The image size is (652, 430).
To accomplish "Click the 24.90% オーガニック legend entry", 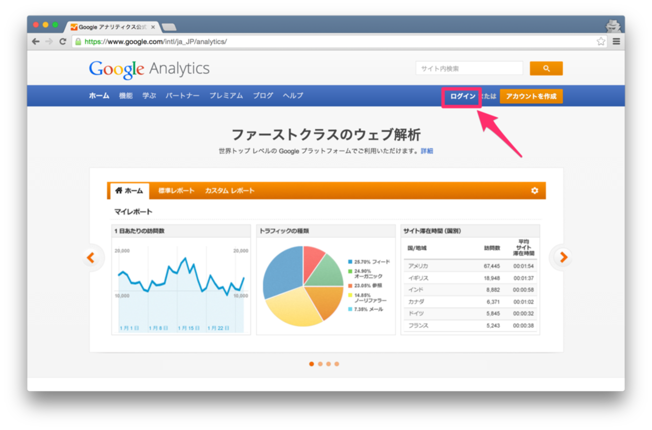I will click(x=365, y=274).
